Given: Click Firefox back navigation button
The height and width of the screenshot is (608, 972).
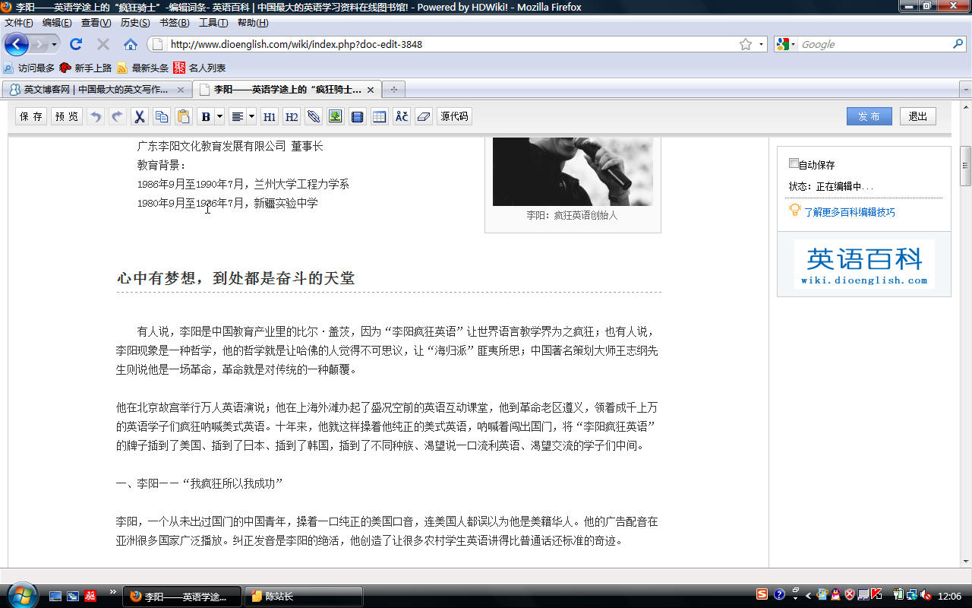Looking at the screenshot, I should coord(16,44).
